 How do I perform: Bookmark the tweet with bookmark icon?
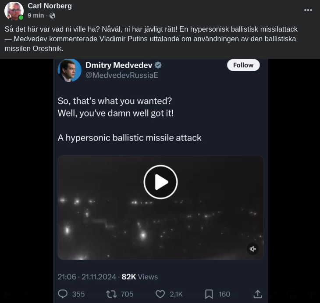click(209, 294)
